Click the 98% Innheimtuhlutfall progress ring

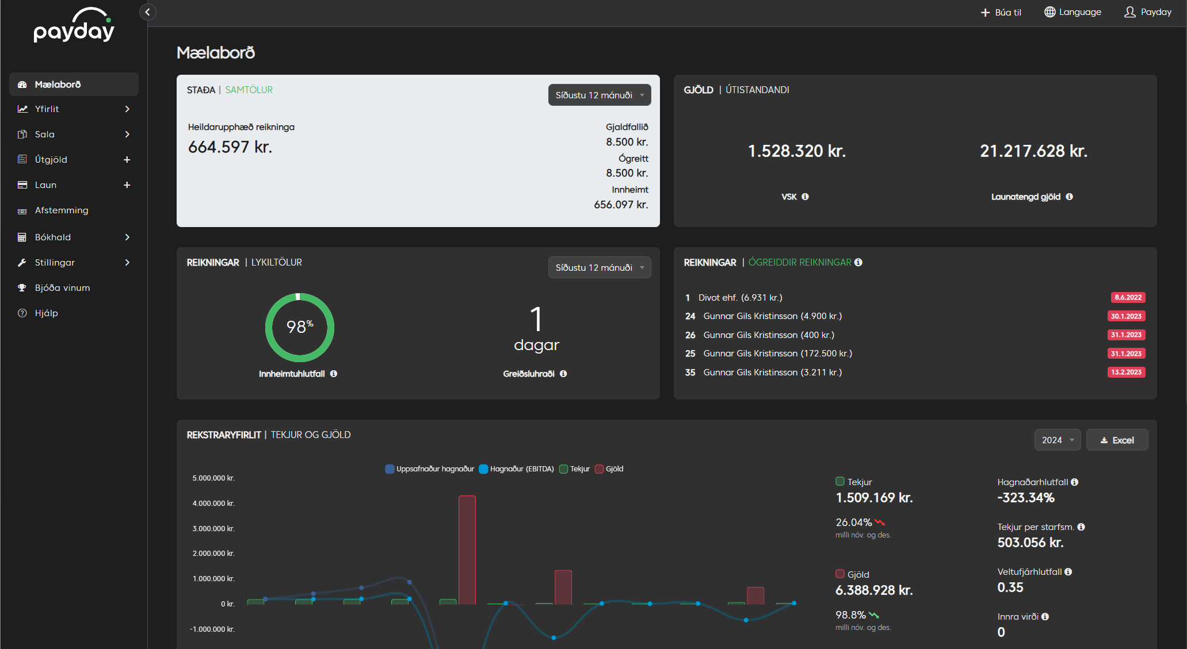pos(299,328)
